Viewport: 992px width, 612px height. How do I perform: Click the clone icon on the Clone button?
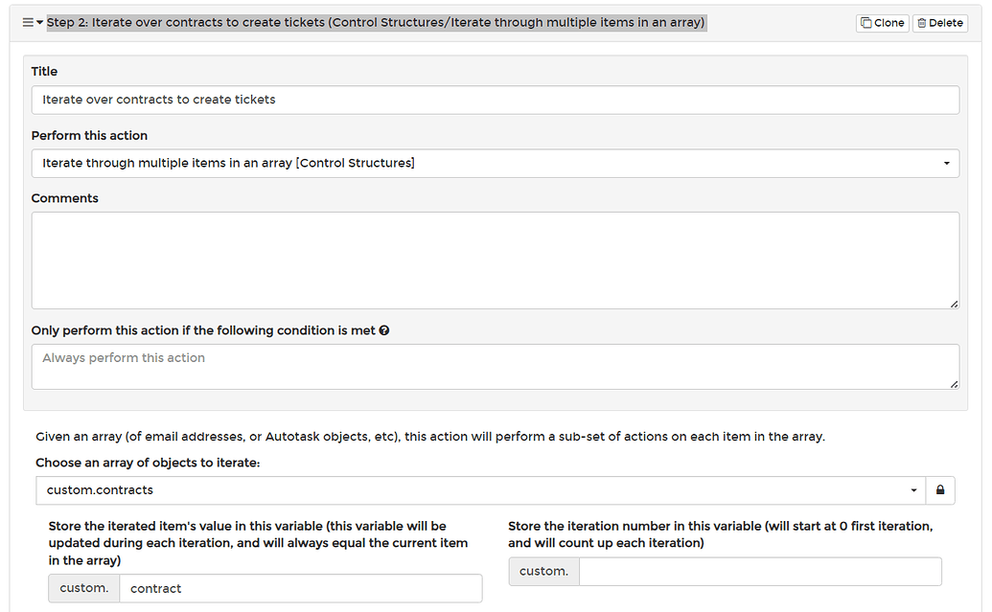point(866,22)
